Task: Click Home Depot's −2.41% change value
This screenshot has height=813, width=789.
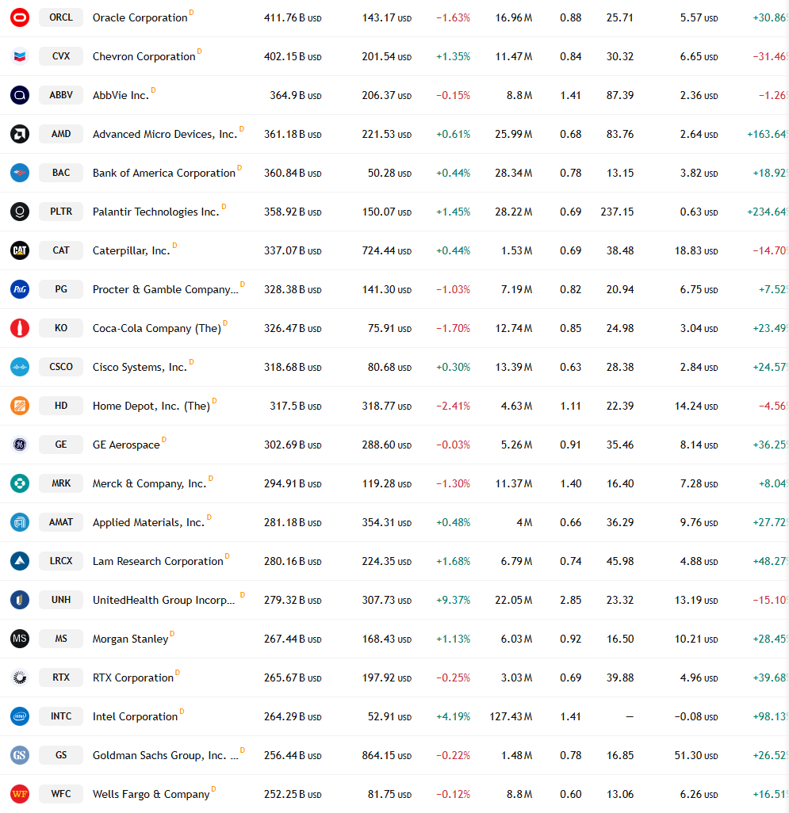Action: [454, 406]
